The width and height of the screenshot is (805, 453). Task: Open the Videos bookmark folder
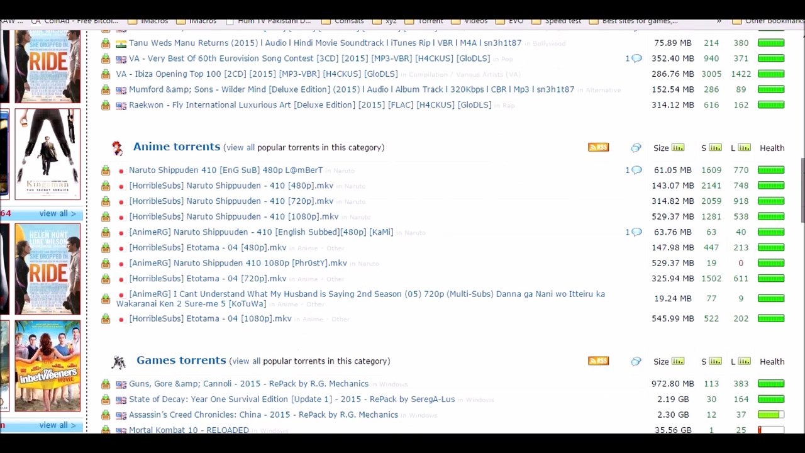coord(469,21)
